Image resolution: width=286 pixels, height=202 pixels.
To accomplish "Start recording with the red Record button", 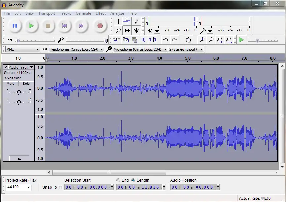I will (100, 26).
